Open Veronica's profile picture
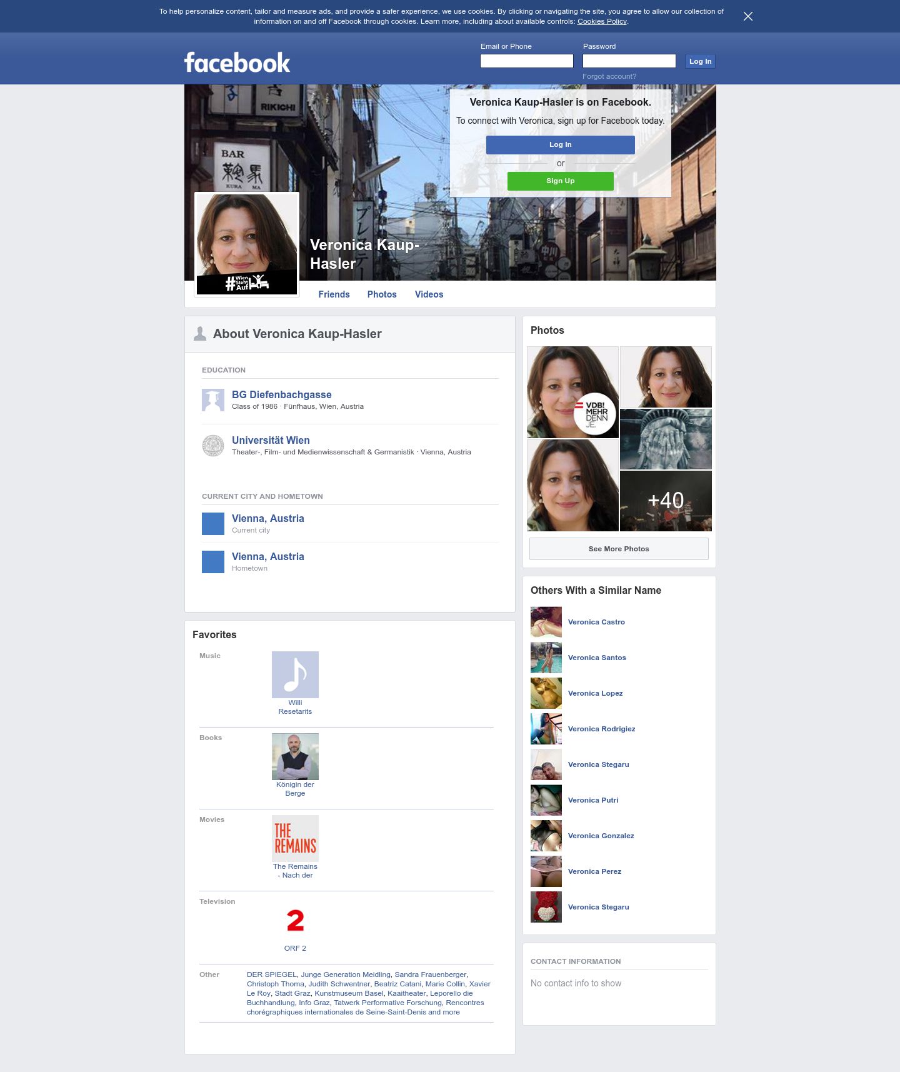 tap(247, 244)
